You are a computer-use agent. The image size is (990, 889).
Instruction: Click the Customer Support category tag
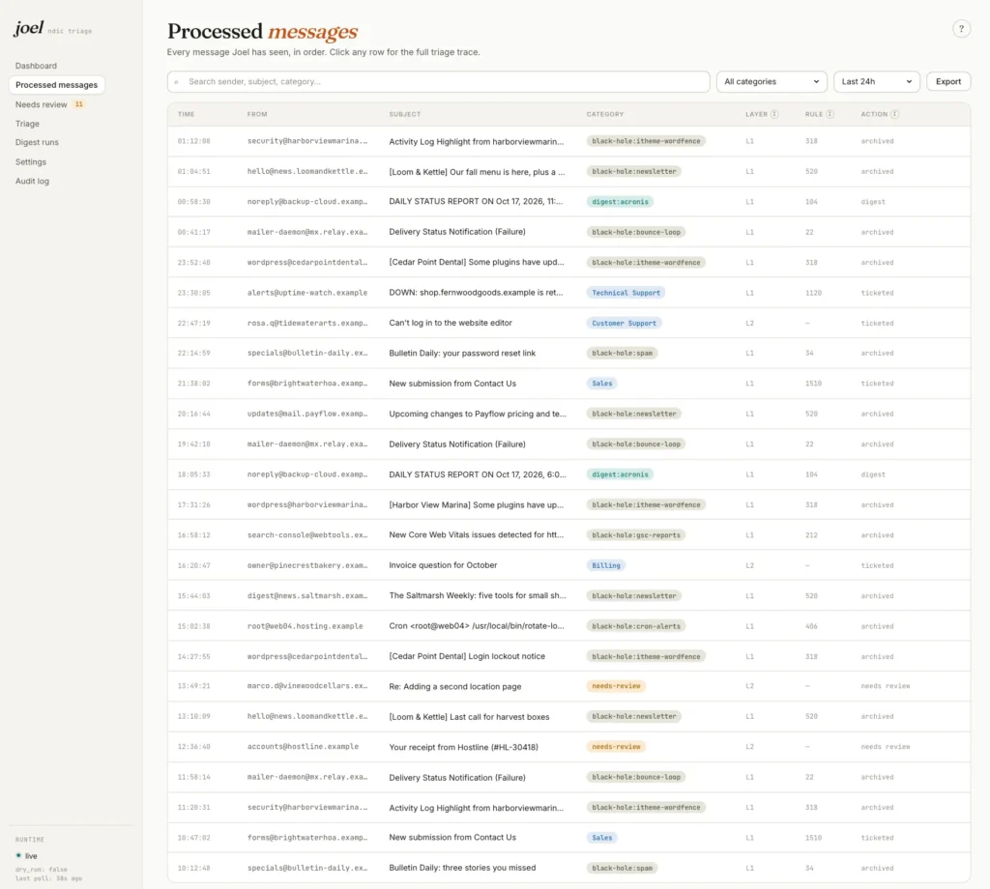(x=624, y=323)
